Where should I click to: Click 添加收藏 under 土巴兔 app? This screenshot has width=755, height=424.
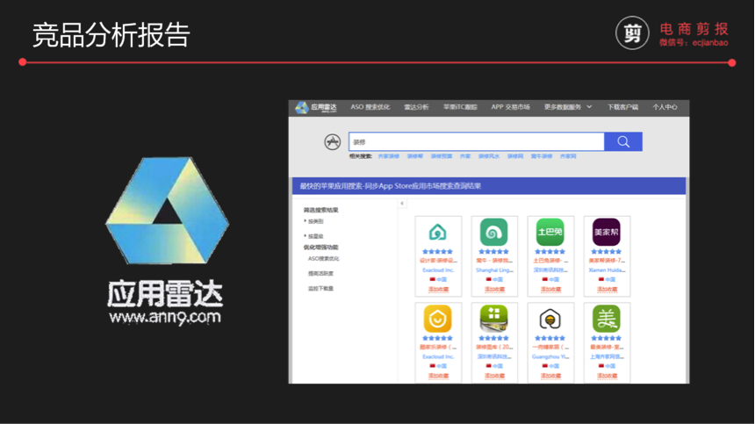pyautogui.click(x=550, y=289)
